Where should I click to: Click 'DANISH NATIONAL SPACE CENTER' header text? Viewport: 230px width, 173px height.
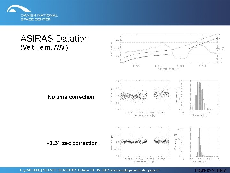(39, 17)
